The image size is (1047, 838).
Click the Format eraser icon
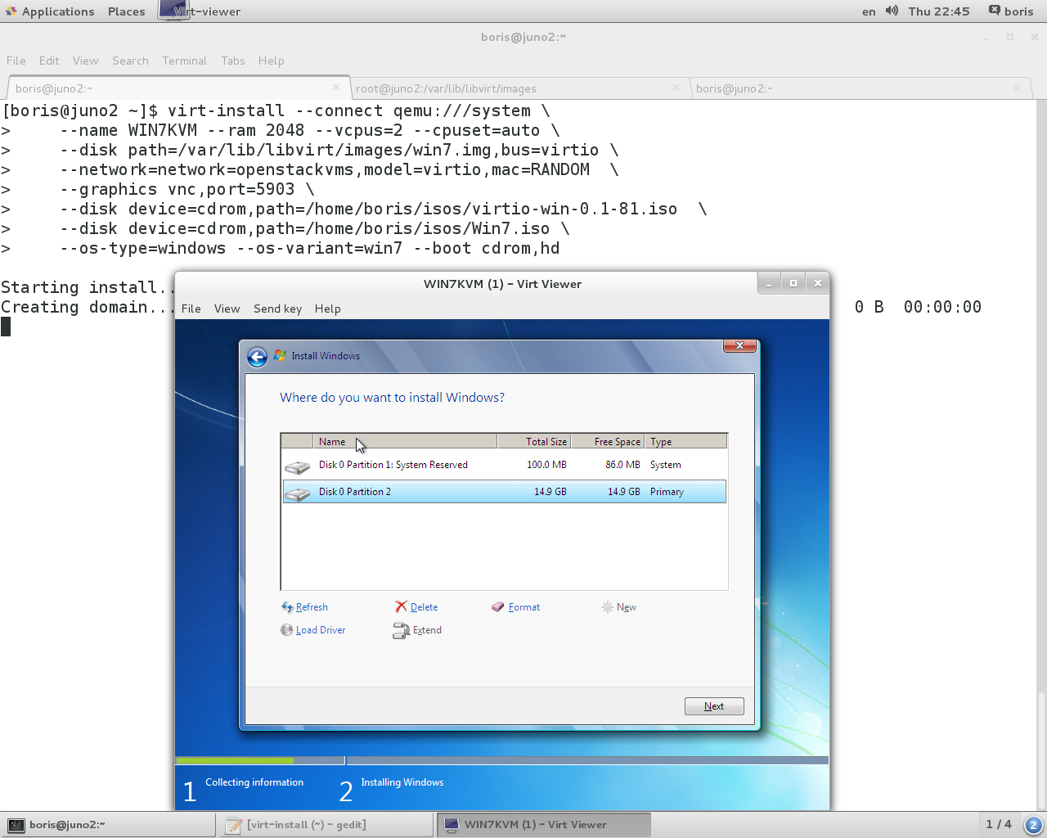pos(498,606)
